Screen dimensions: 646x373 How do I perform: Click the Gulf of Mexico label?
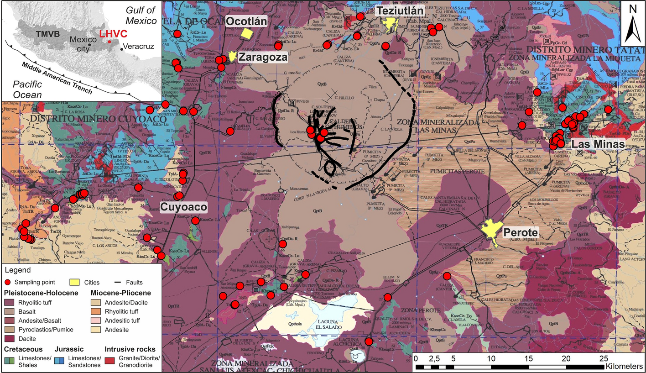click(141, 16)
